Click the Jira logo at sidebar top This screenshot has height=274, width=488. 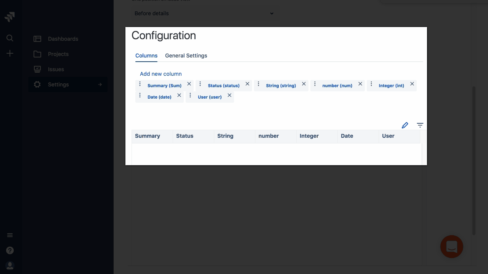coord(10,17)
